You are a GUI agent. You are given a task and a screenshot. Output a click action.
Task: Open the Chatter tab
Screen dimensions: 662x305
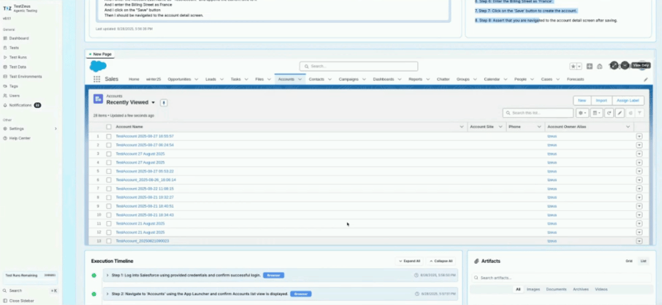[443, 79]
